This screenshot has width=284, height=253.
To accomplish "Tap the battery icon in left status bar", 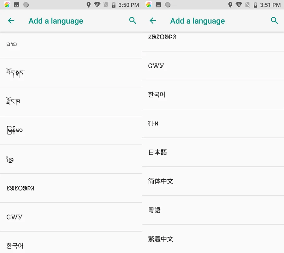I will [114, 5].
